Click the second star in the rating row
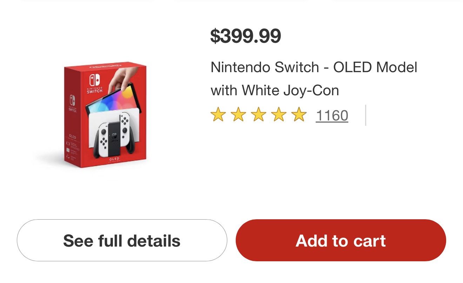Image resolution: width=463 pixels, height=283 pixels. (x=238, y=115)
